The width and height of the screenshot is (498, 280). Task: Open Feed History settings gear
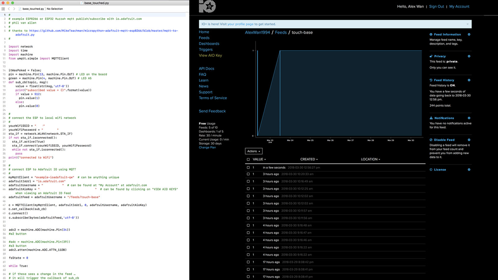click(469, 80)
